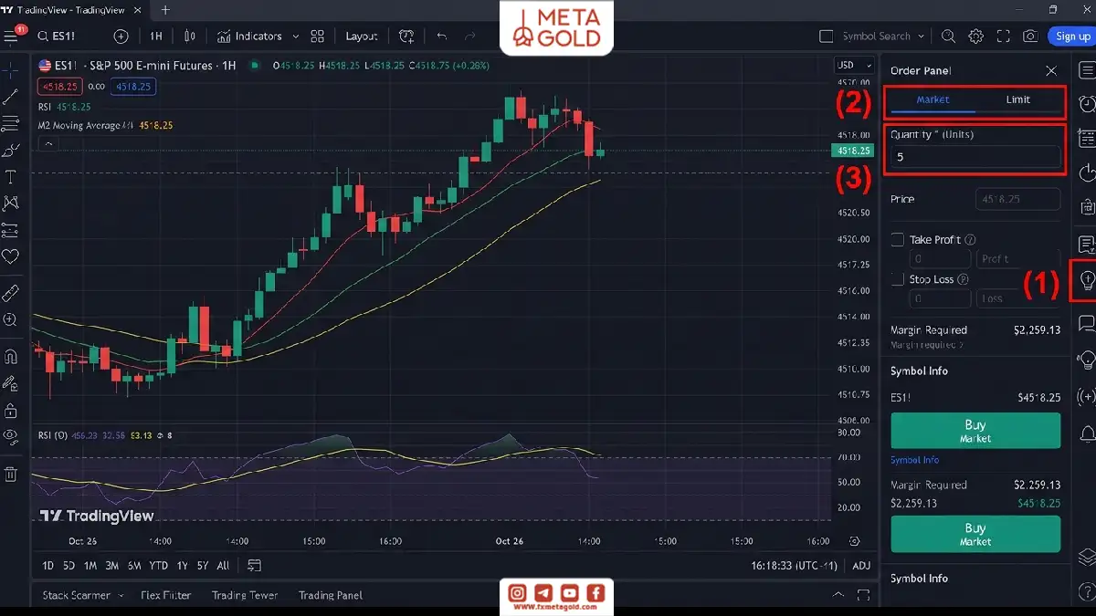The height and width of the screenshot is (616, 1096).
Task: Click the quick search magnifier icon
Action: tap(948, 37)
